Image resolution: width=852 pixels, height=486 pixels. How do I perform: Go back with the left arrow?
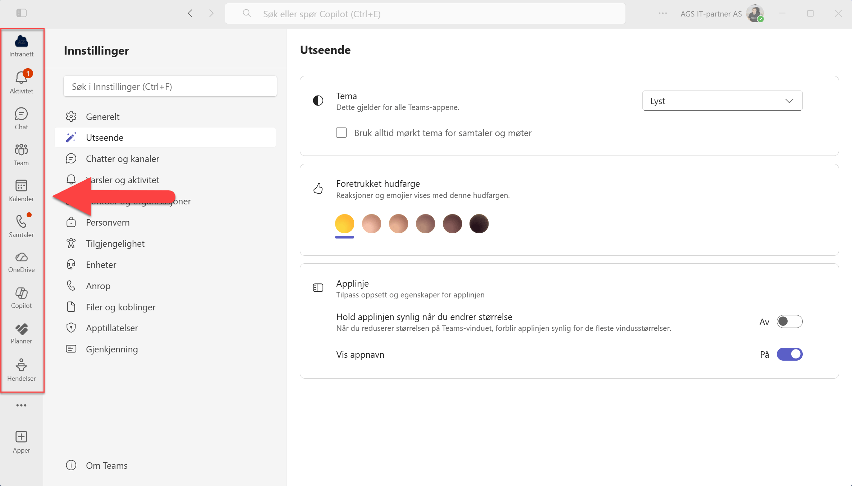(190, 14)
